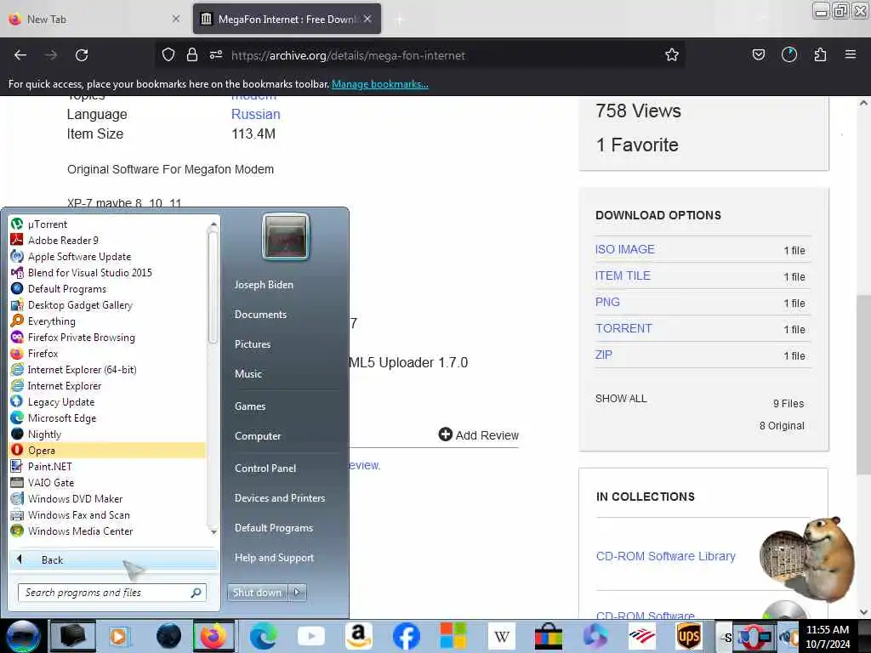Open Help and Support
This screenshot has height=653, width=871.
(274, 558)
